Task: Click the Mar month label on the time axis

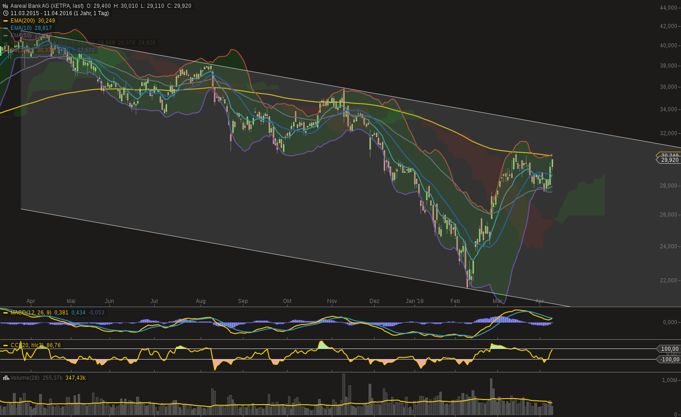Action: [497, 301]
